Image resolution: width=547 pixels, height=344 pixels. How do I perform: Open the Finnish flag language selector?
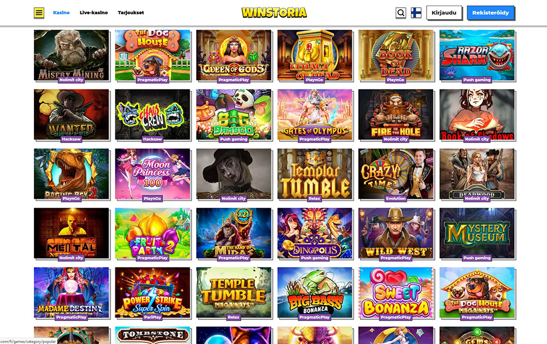(416, 13)
